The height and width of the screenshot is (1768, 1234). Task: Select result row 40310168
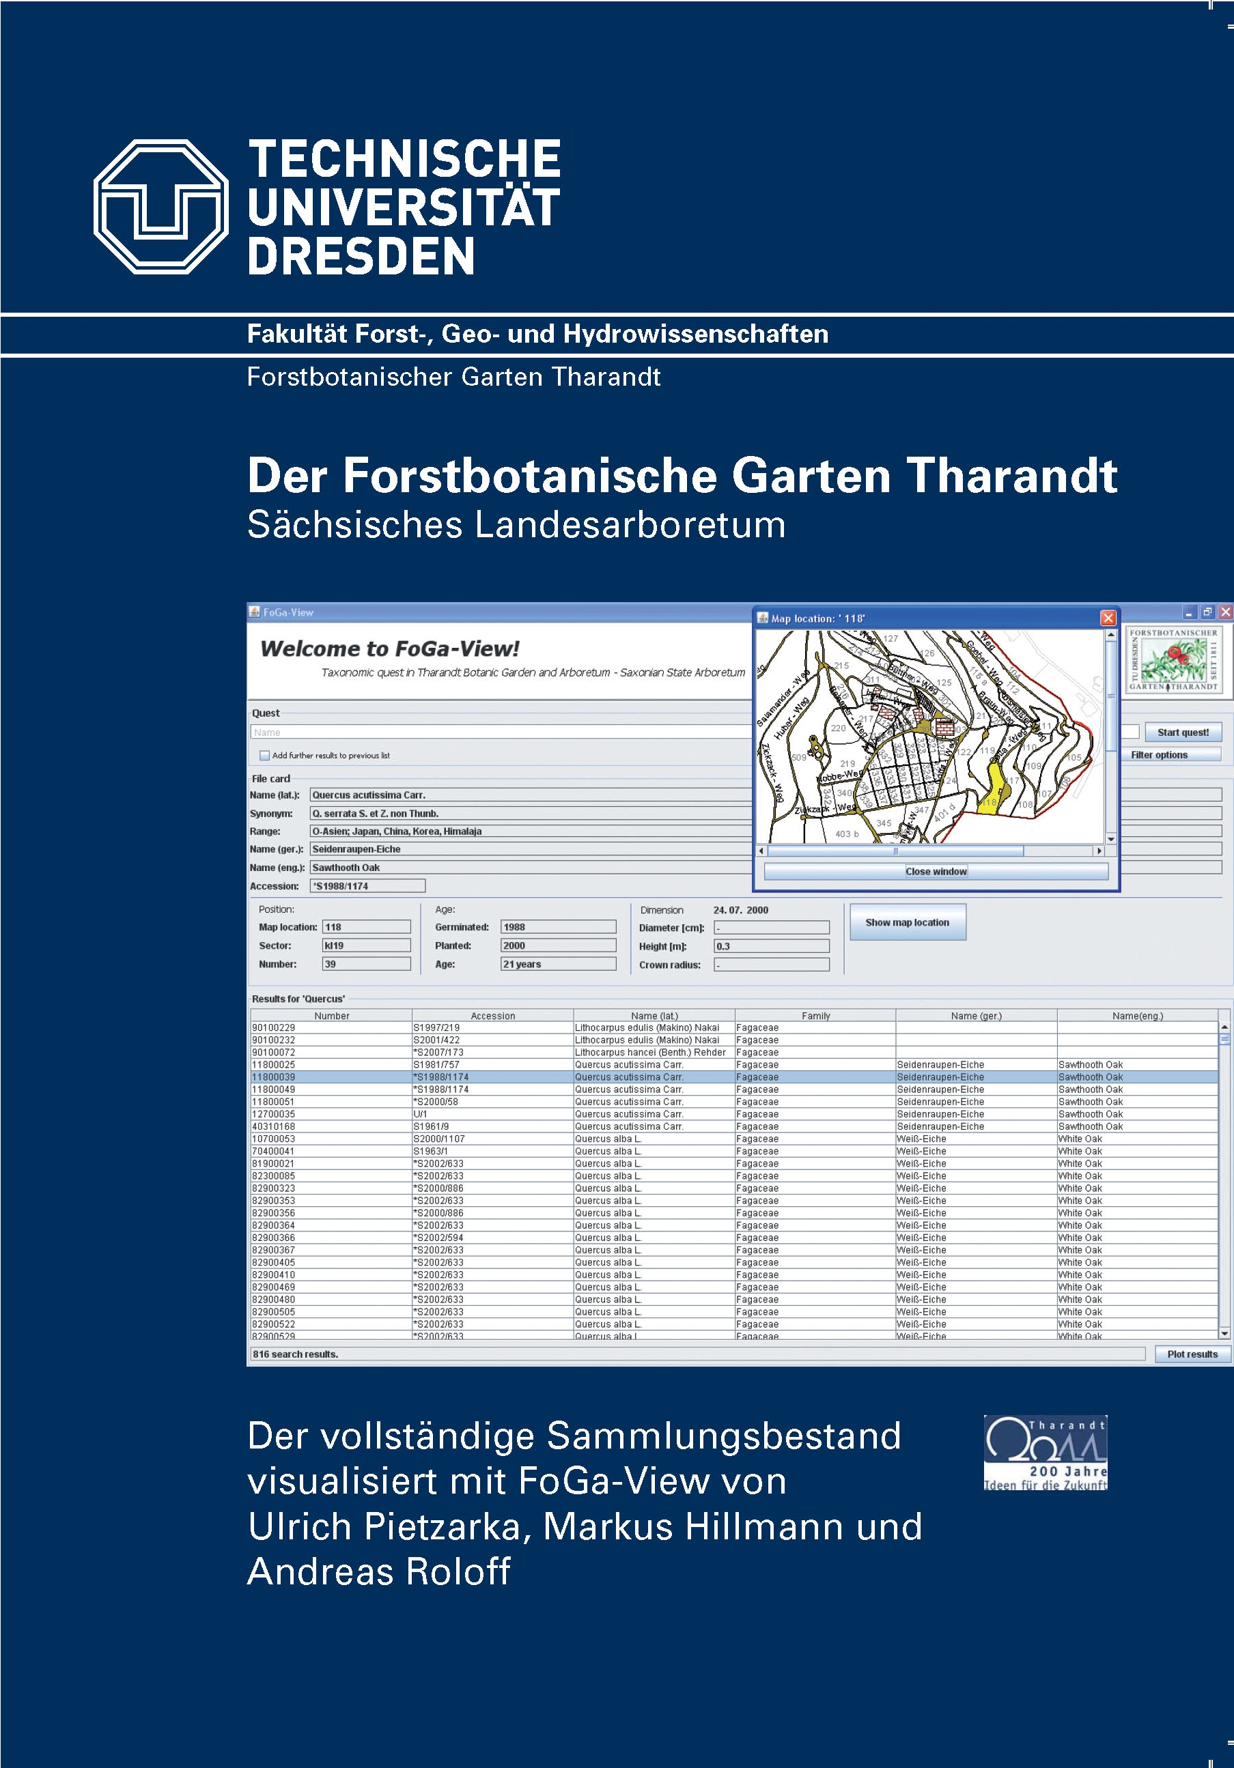pyautogui.click(x=735, y=1126)
